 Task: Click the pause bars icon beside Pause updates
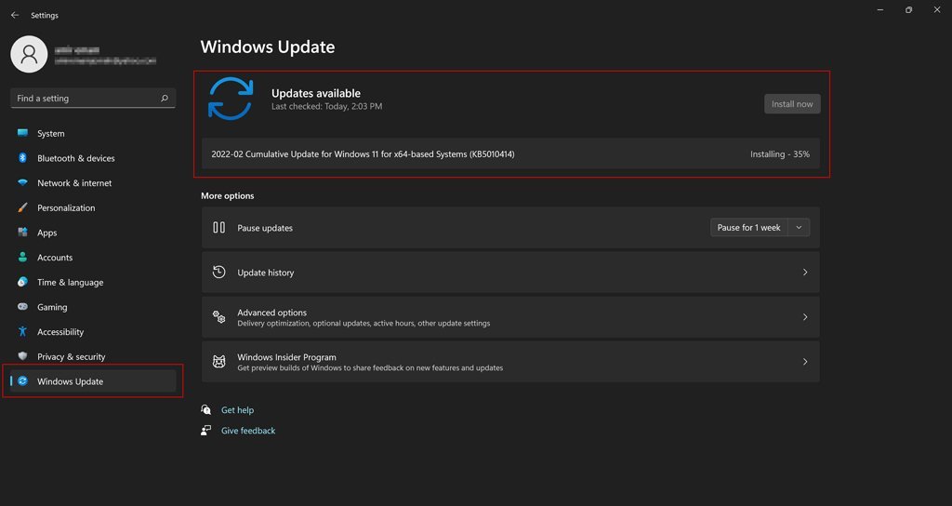click(219, 227)
